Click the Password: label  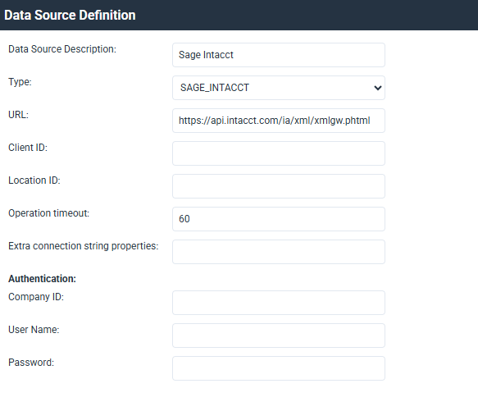[31, 363]
